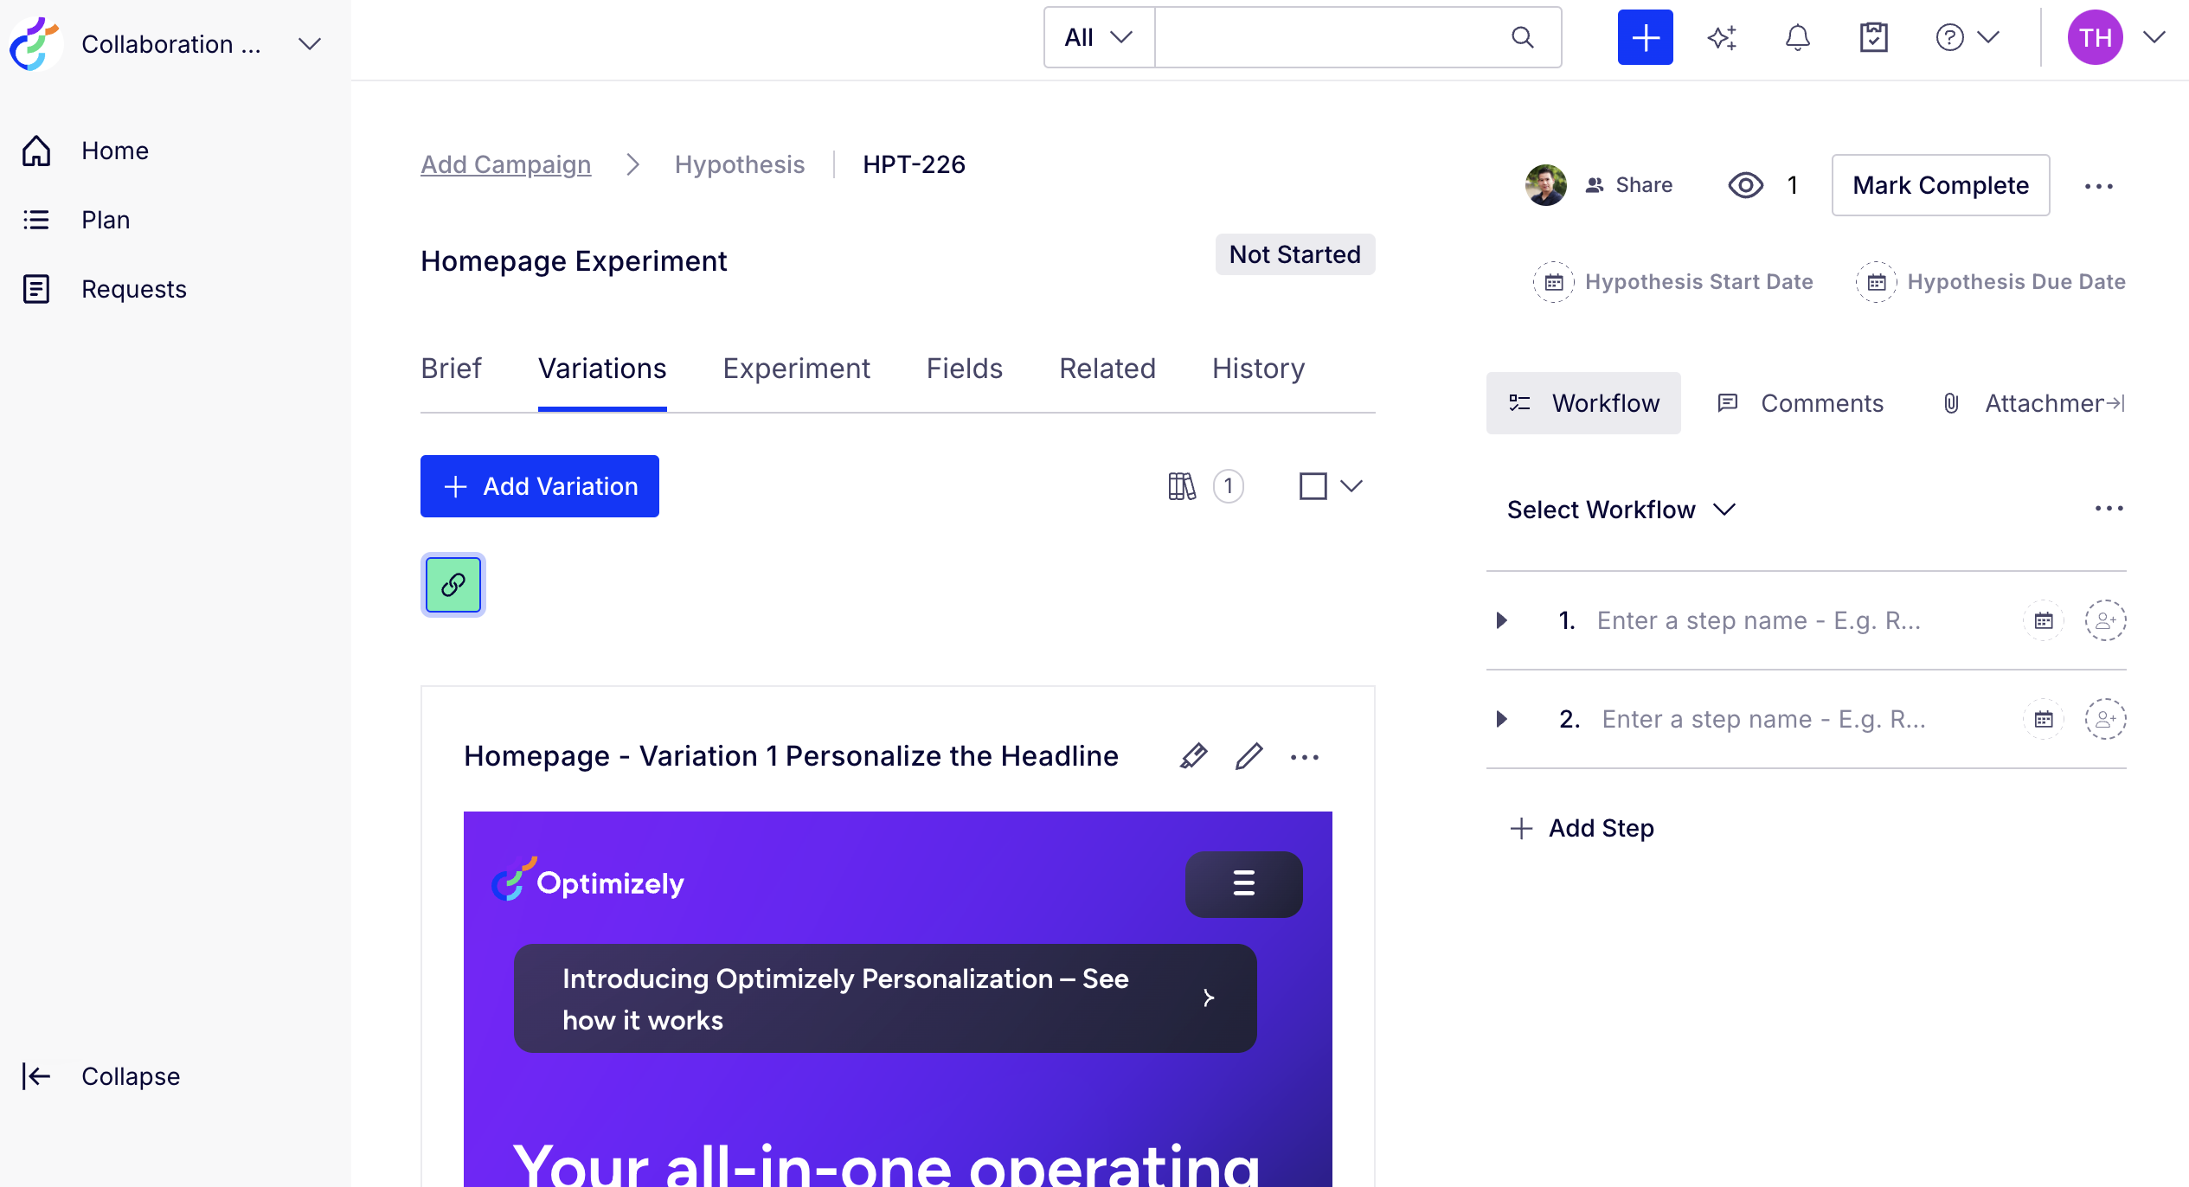Screen dimensions: 2189x1187
Task: Open the checkbox selection dropdown arrow
Action: coord(1351,486)
